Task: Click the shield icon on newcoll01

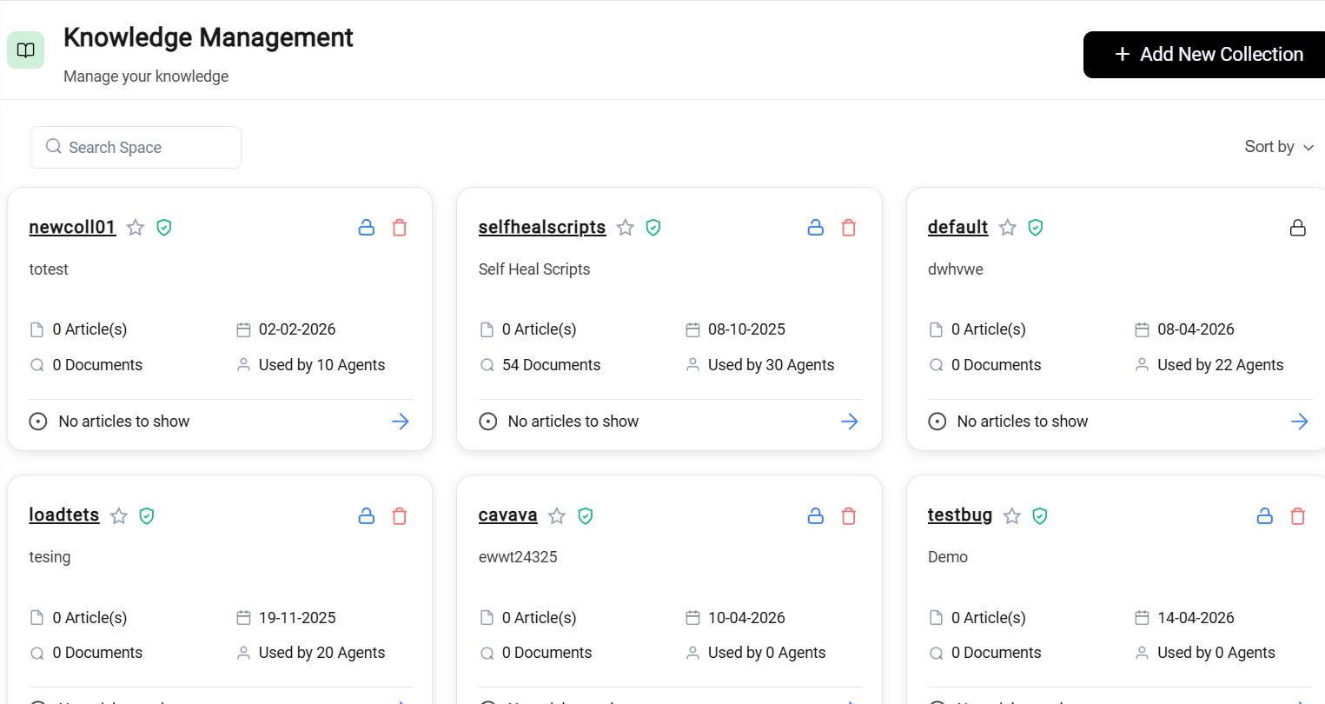Action: click(164, 228)
